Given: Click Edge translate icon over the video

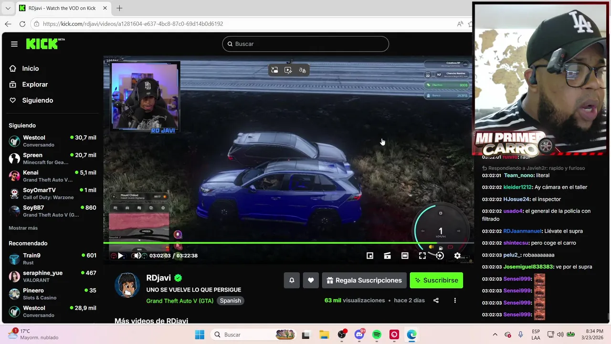Looking at the screenshot, I should pos(302,70).
